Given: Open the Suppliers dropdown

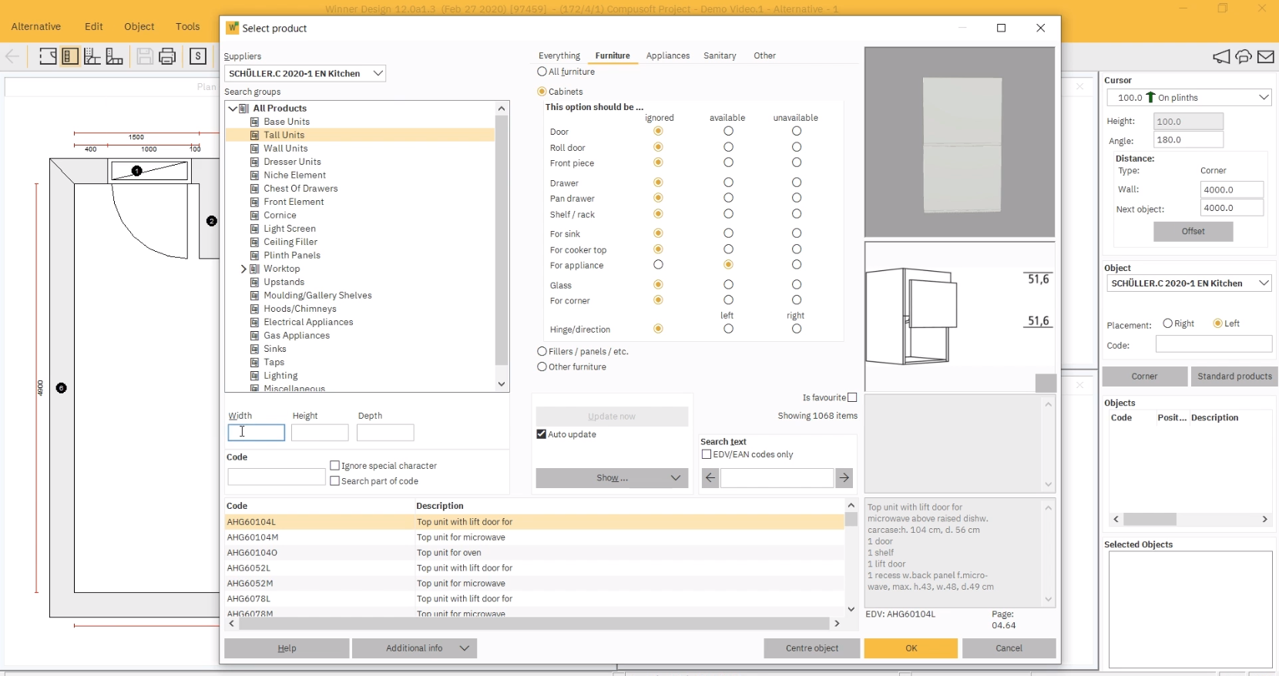Looking at the screenshot, I should [305, 73].
